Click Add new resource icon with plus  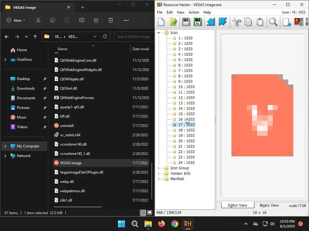(287, 22)
